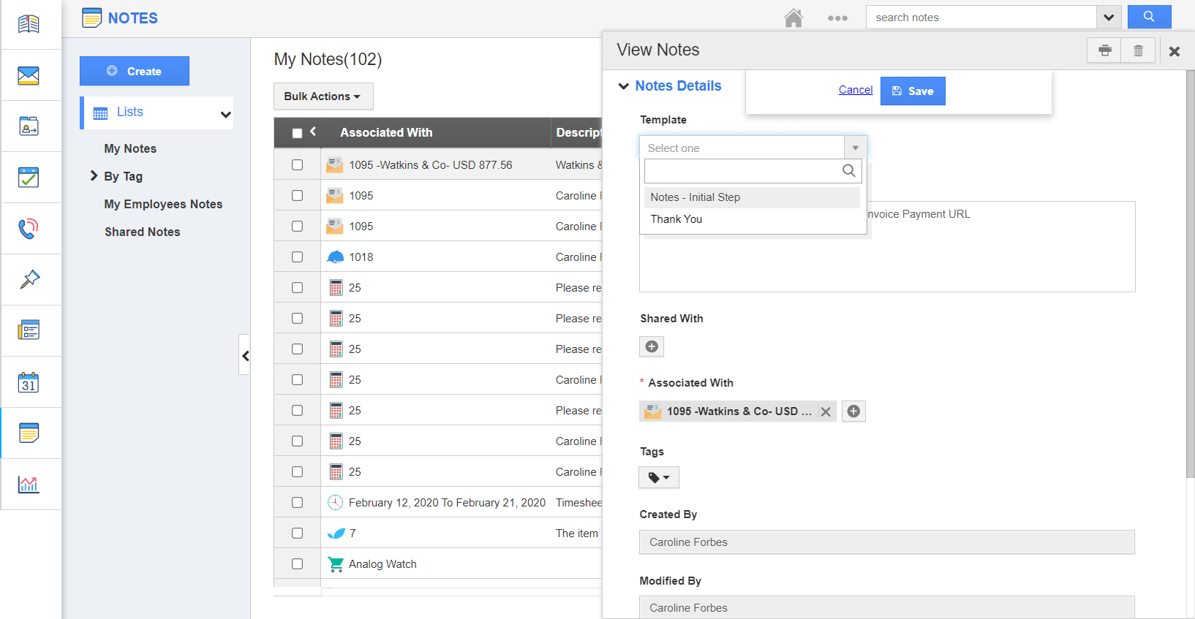Click the Cancel link
Image resolution: width=1195 pixels, height=619 pixels.
[x=855, y=90]
